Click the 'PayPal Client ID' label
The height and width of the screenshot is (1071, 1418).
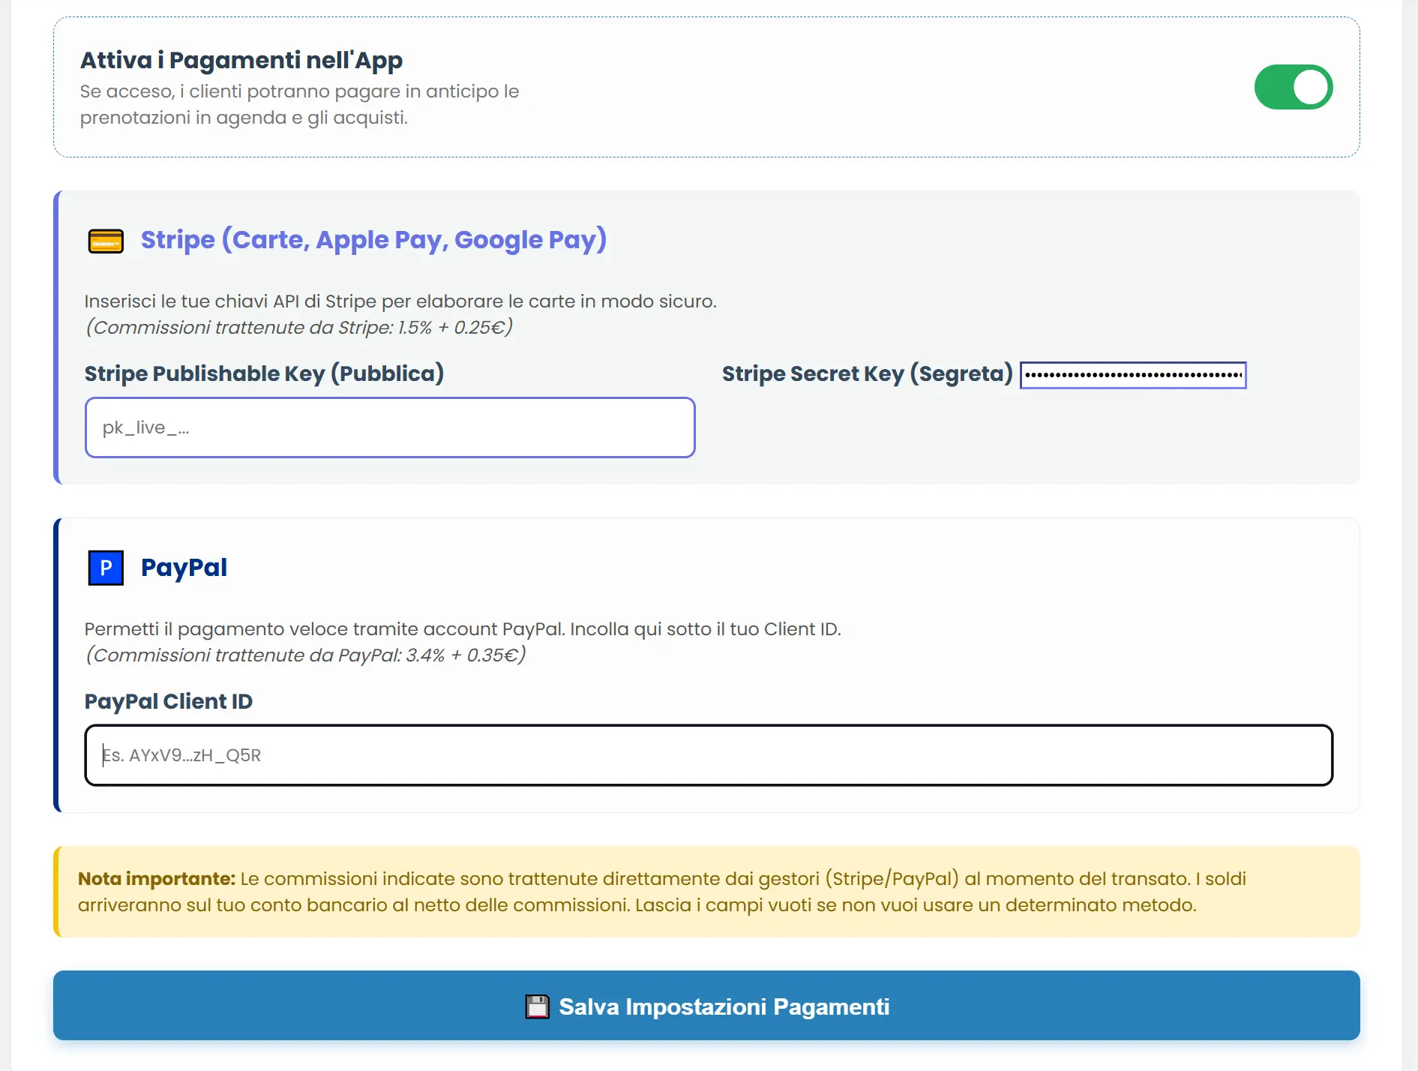click(x=169, y=701)
